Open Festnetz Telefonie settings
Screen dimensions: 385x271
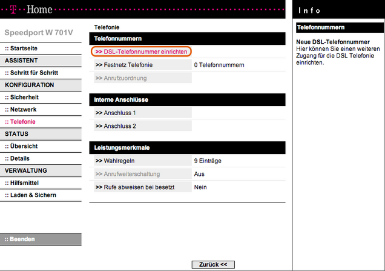pyautogui.click(x=127, y=65)
